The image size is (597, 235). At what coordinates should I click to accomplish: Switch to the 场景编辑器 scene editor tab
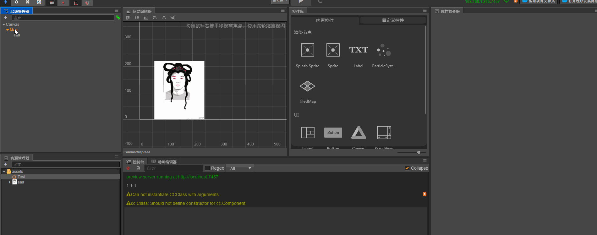(139, 11)
